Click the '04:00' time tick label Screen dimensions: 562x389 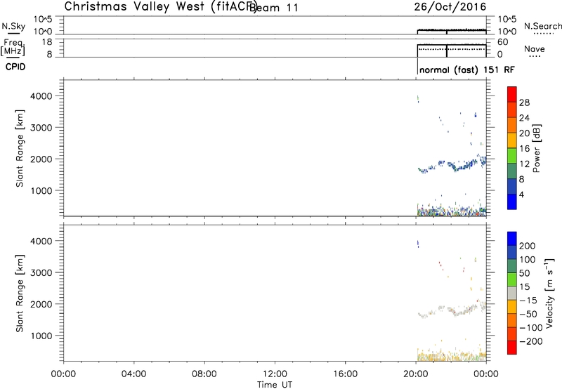pyautogui.click(x=133, y=374)
